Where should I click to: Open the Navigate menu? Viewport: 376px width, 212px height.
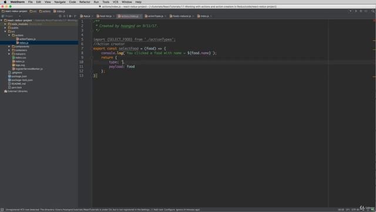[60, 2]
